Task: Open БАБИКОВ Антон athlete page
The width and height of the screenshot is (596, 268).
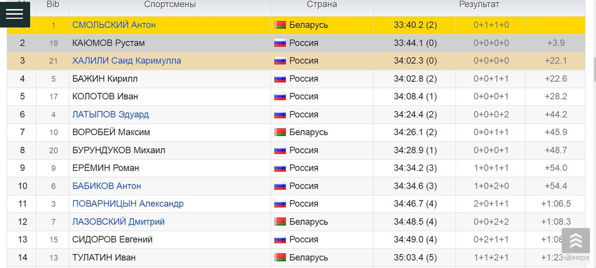Action: (x=107, y=186)
